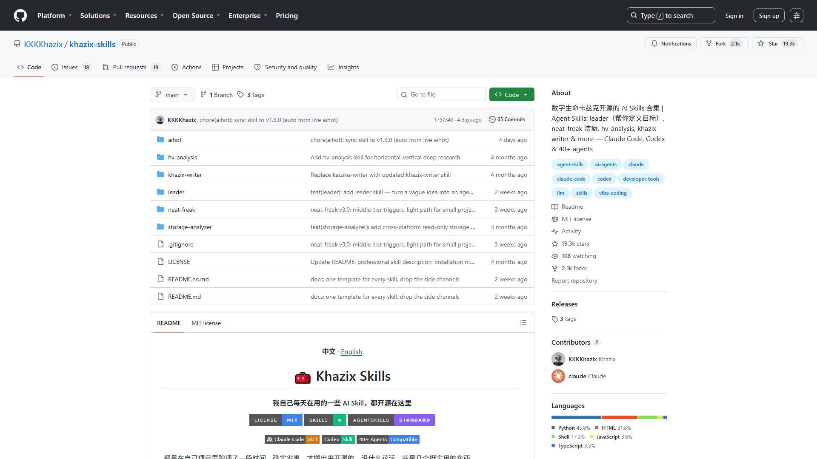Click the stars icon beside 19.3k stars

[x=555, y=244]
